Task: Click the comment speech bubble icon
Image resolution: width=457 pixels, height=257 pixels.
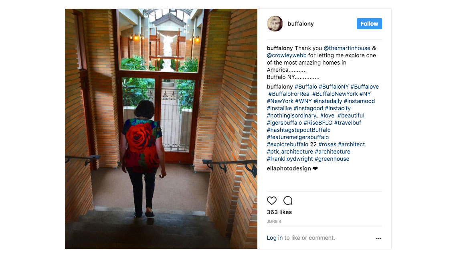Action: tap(288, 200)
